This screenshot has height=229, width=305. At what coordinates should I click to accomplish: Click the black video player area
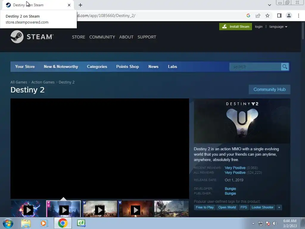pyautogui.click(x=100, y=149)
